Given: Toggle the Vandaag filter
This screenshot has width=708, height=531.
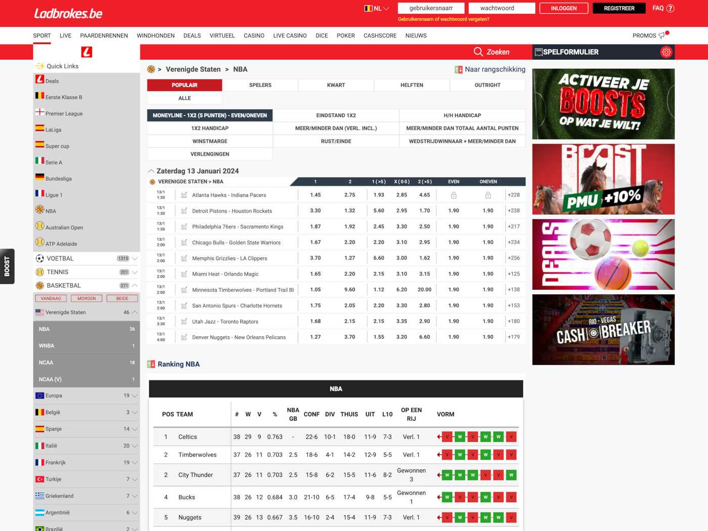Looking at the screenshot, I should tap(51, 298).
